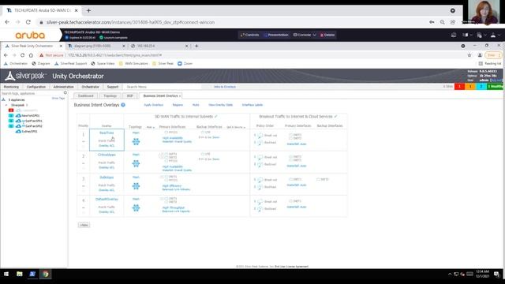Screen dimensions: 505x284
Task: Open the Support menu
Action: tap(113, 87)
